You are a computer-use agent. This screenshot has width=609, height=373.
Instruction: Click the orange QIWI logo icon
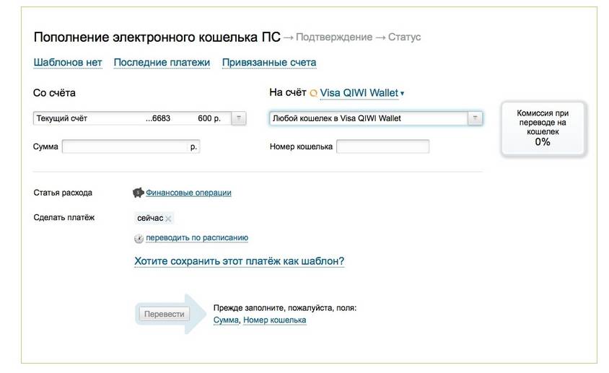(313, 93)
